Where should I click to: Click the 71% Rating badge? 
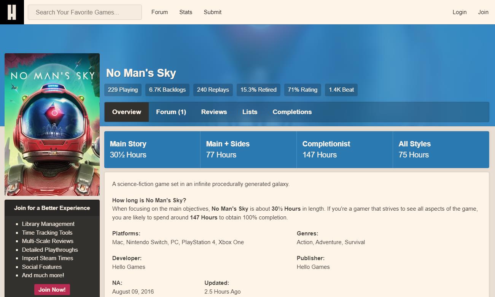(x=302, y=90)
